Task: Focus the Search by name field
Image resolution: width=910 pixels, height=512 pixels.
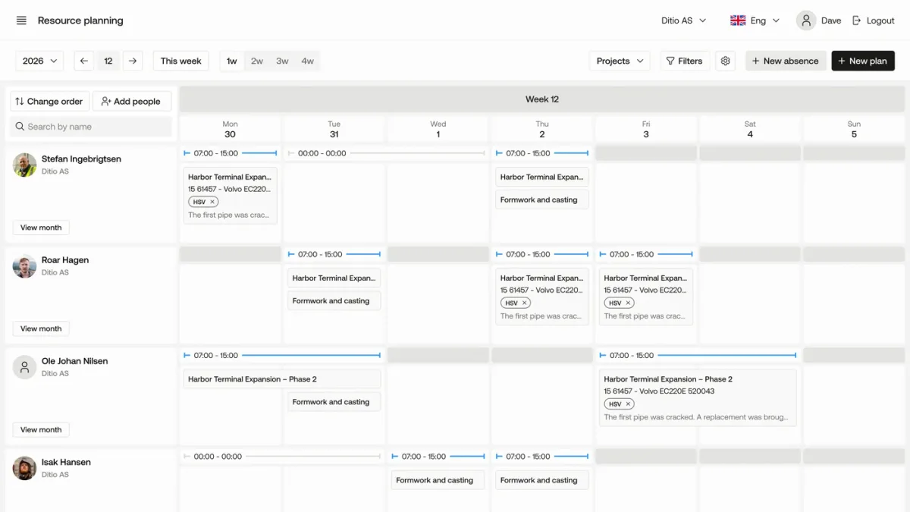Action: point(90,127)
